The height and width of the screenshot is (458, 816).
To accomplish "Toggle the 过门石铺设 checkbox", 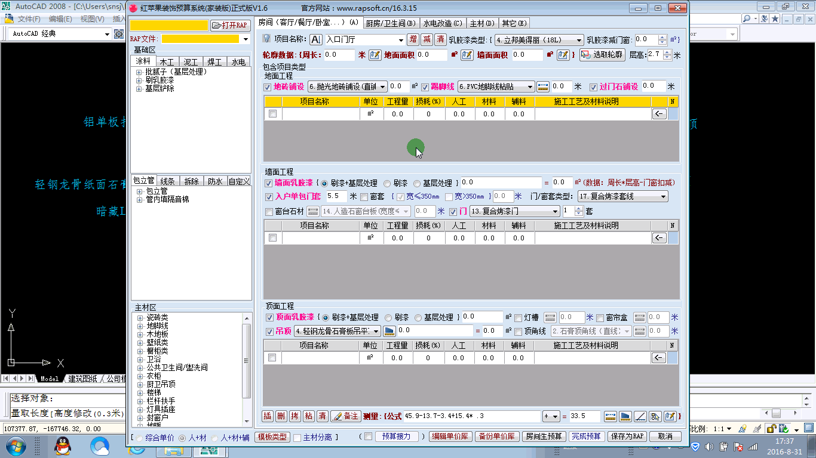I will click(x=593, y=87).
